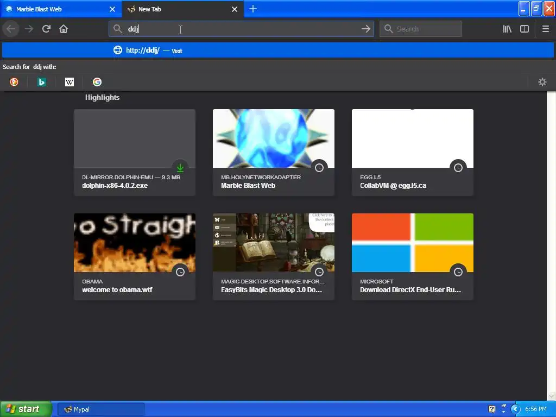
Task: Click the history clock on the EasyBits card
Action: click(319, 271)
